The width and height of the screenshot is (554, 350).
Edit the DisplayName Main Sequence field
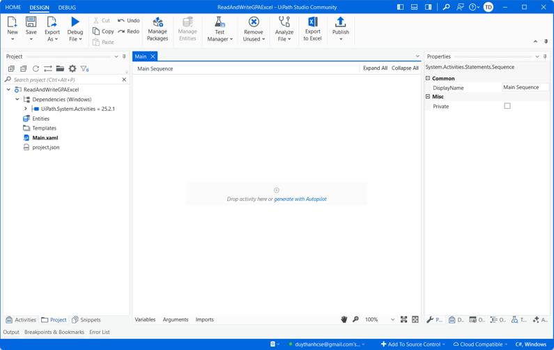point(525,87)
